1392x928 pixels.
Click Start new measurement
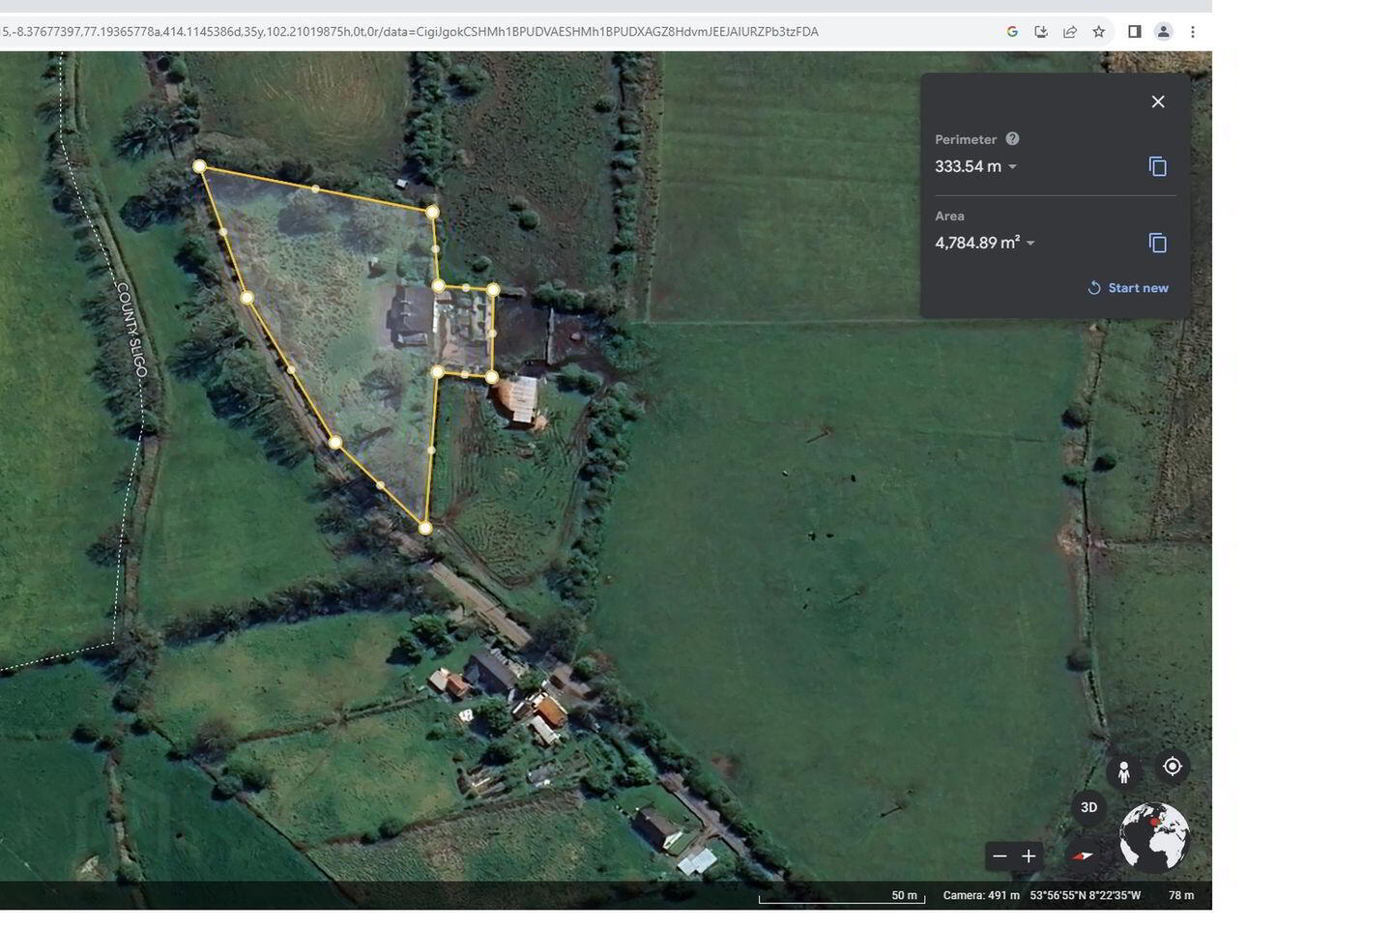click(1128, 288)
